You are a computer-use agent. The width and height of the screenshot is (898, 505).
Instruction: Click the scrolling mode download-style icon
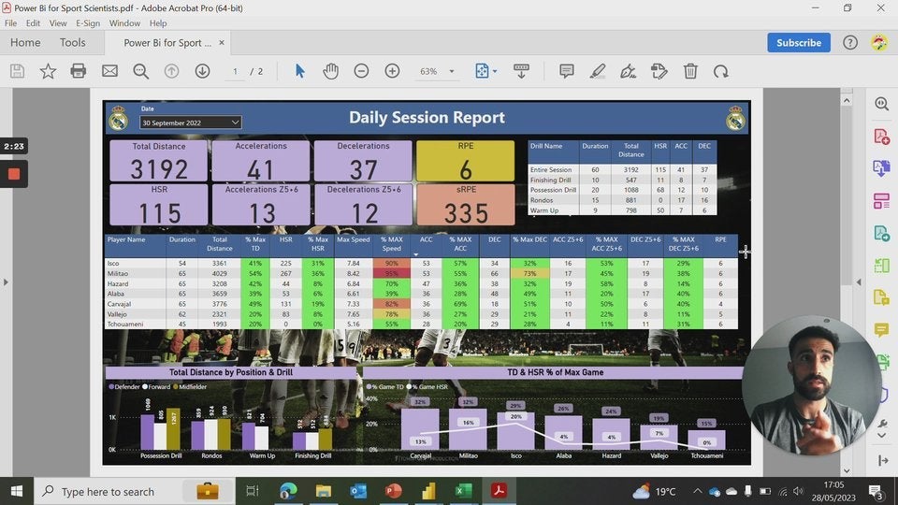point(521,71)
